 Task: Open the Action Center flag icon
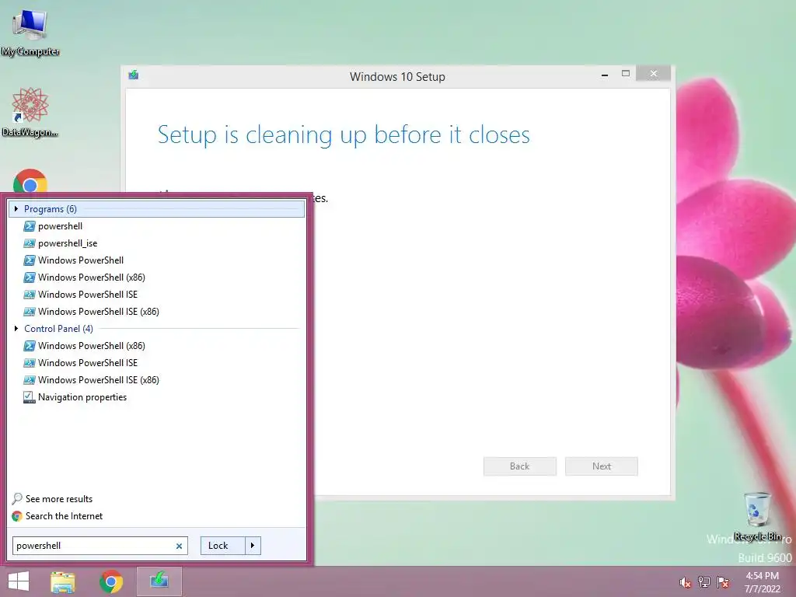click(723, 582)
